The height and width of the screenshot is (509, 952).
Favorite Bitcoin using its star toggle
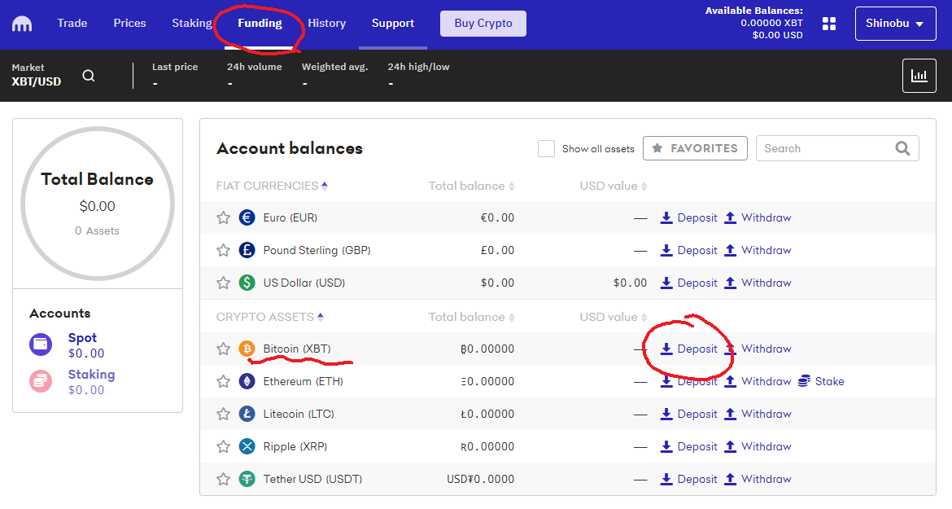coord(223,348)
